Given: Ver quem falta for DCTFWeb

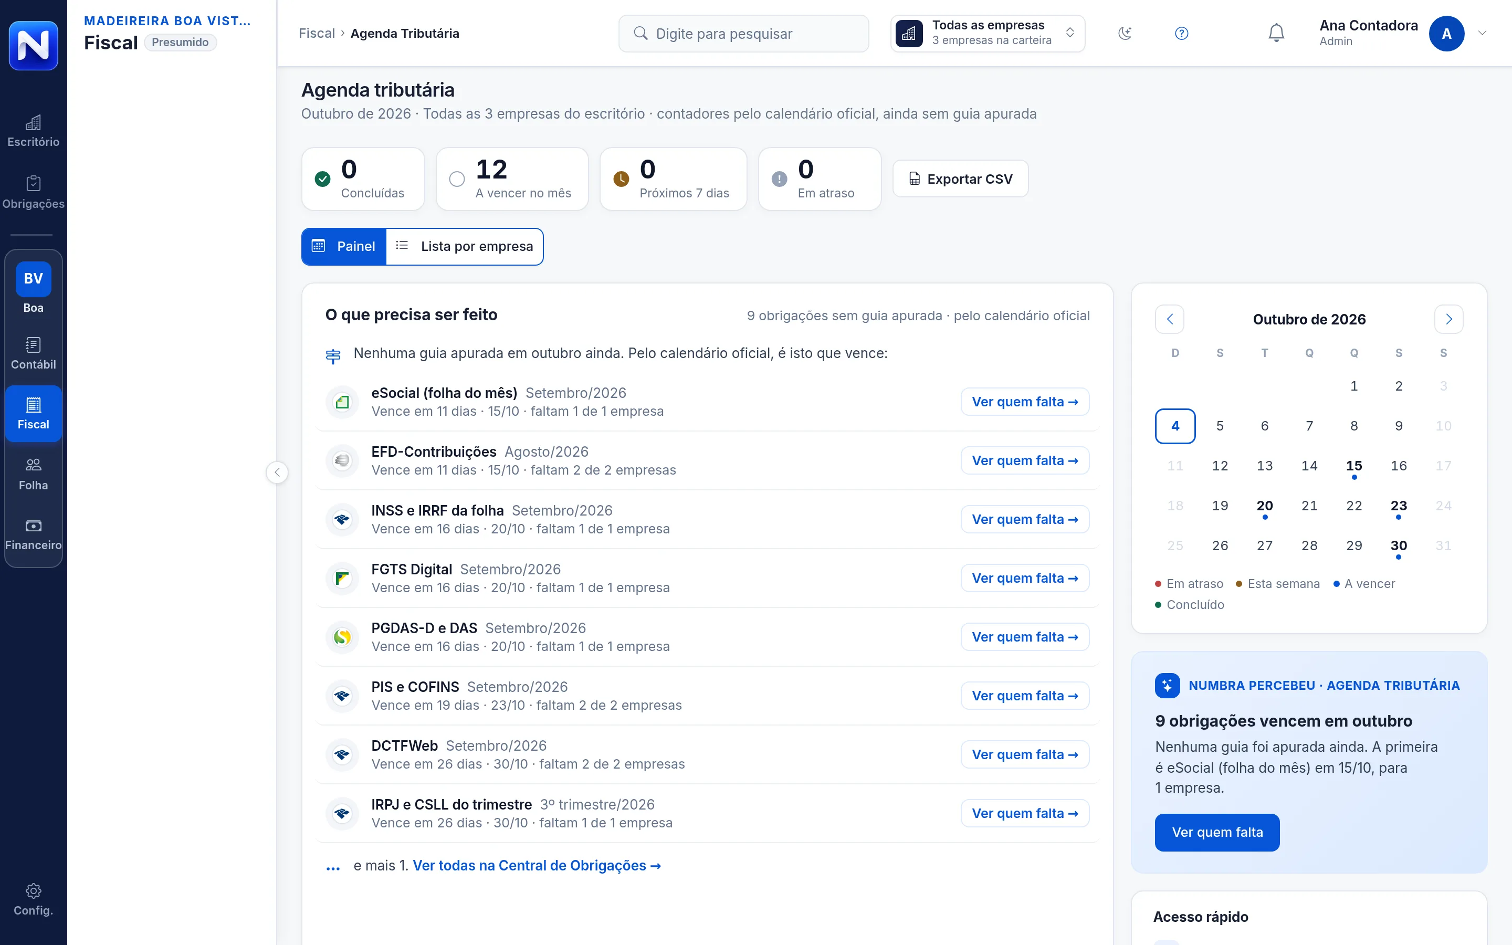Looking at the screenshot, I should point(1025,754).
